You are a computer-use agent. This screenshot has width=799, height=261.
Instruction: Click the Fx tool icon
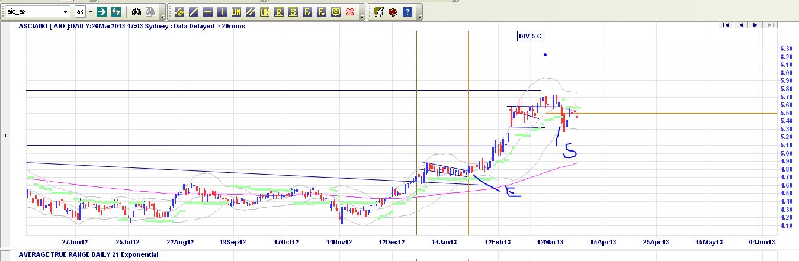(322, 11)
